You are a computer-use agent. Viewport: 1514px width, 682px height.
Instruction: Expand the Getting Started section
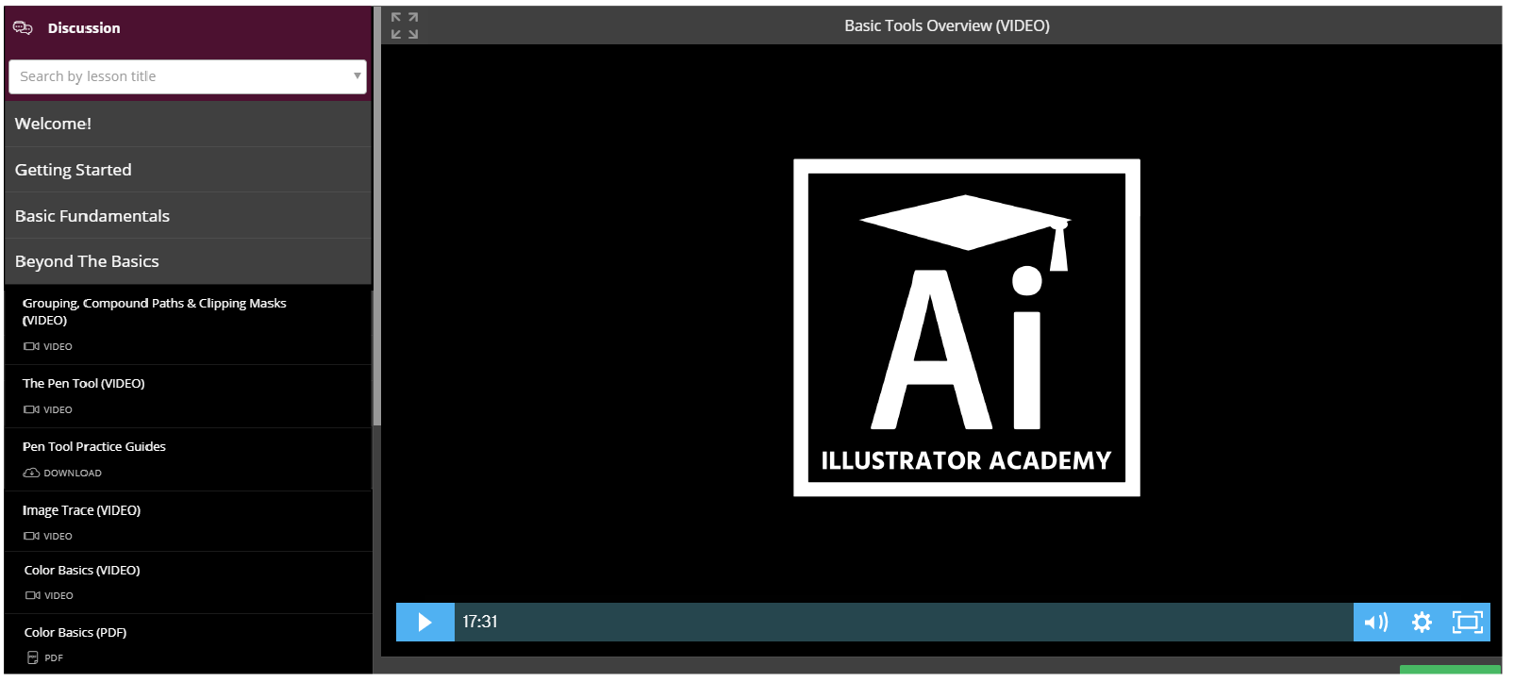[x=188, y=170]
